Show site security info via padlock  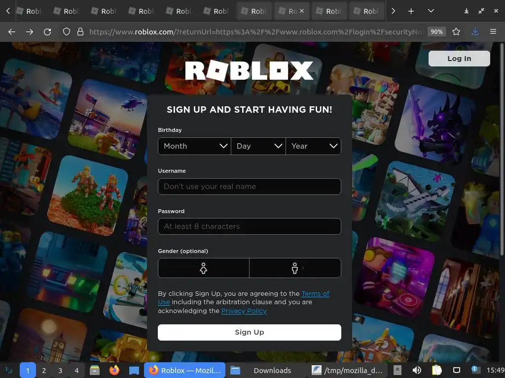(80, 31)
